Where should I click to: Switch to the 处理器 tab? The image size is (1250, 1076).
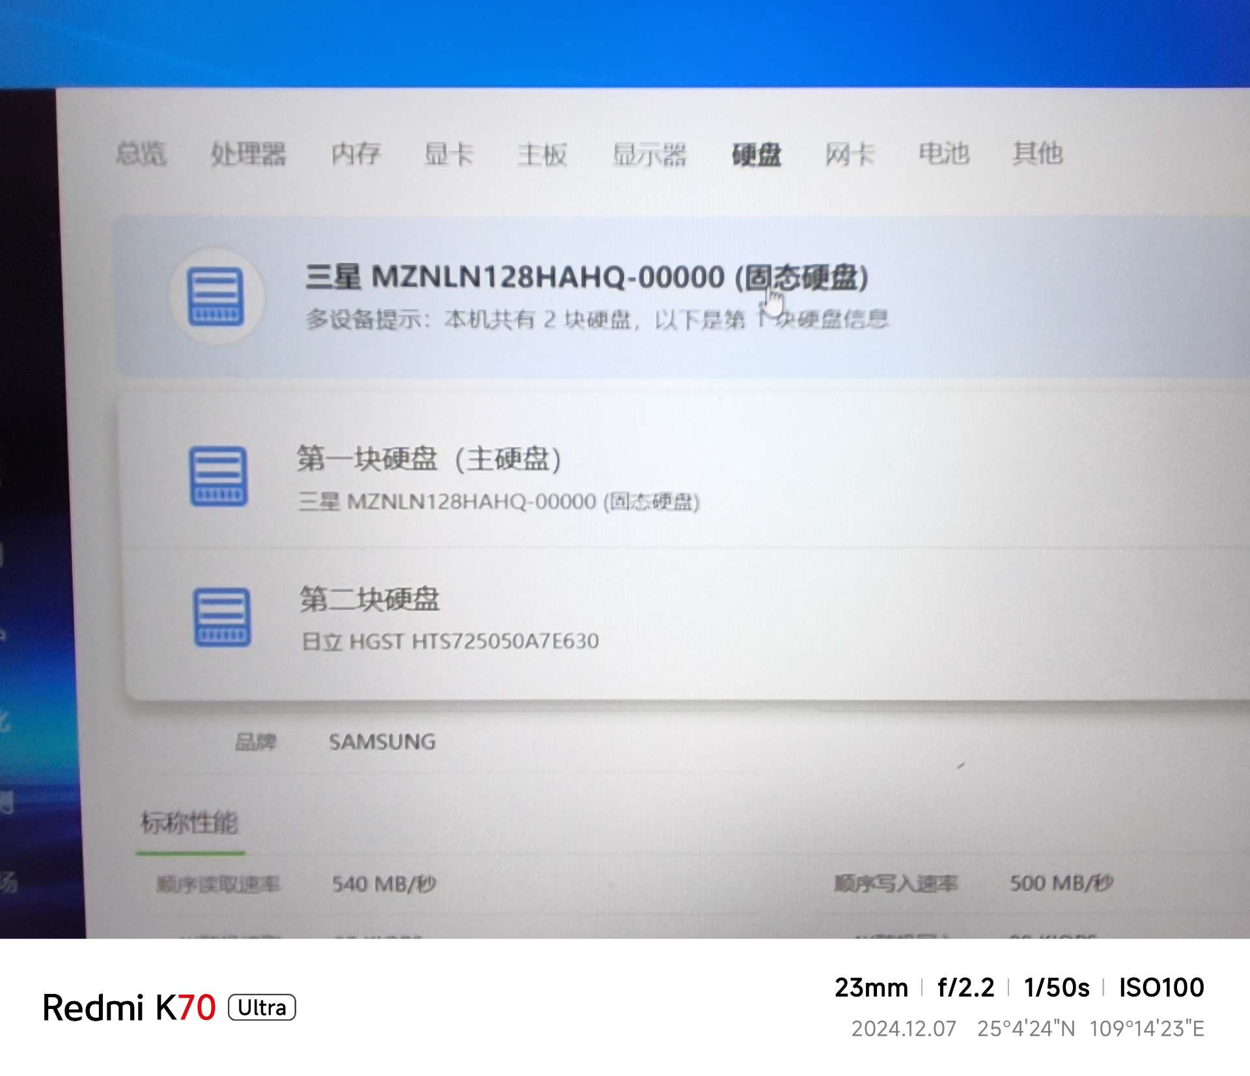pyautogui.click(x=248, y=154)
